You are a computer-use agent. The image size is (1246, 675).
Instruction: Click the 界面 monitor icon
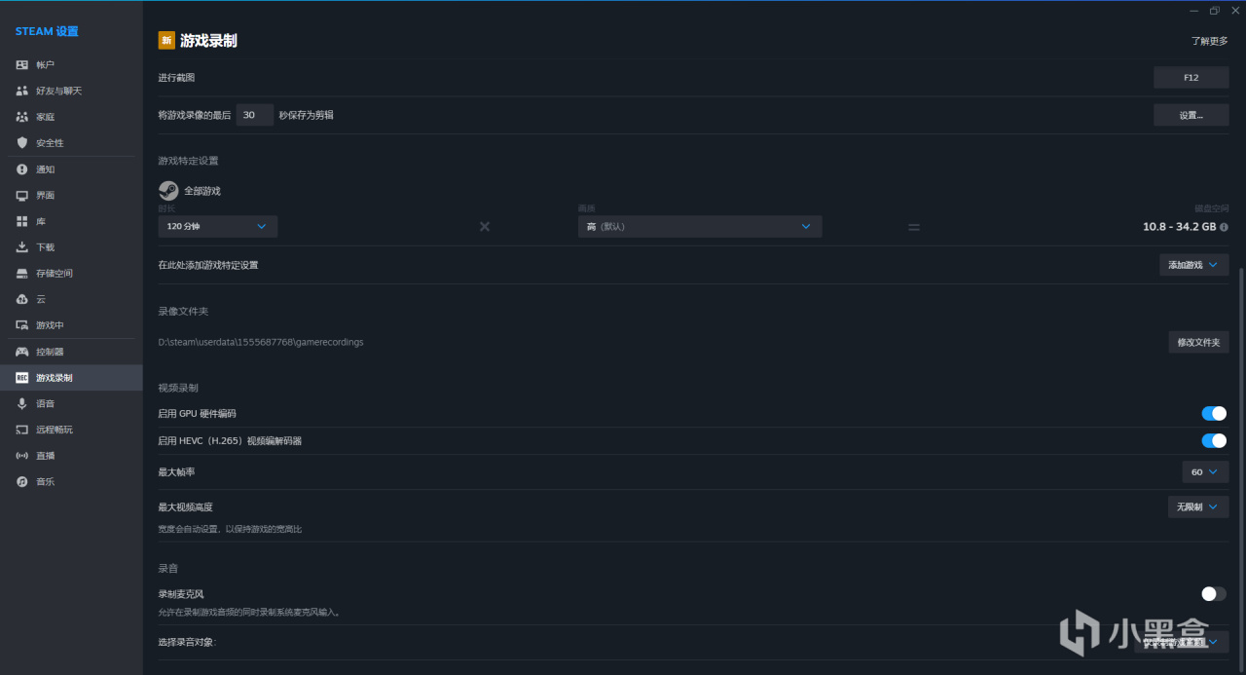click(x=22, y=195)
